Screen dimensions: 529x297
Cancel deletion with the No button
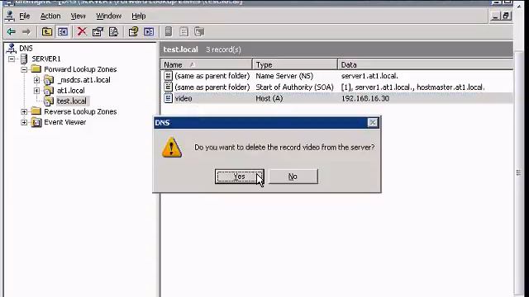pos(293,177)
